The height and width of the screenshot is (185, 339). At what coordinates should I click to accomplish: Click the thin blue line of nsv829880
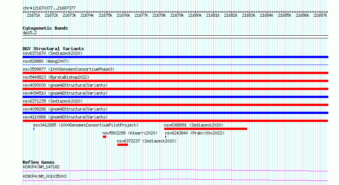click(x=175, y=65)
